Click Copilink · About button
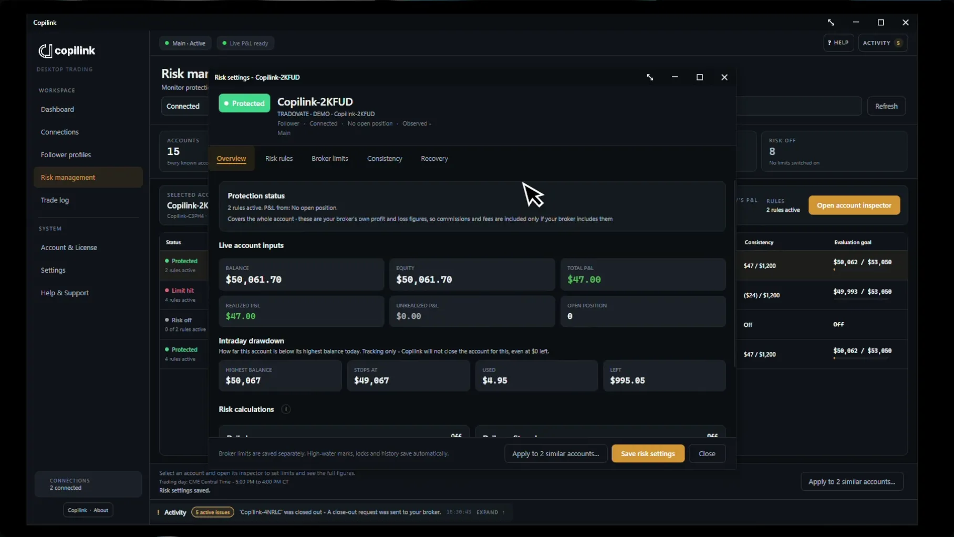 [x=88, y=510]
